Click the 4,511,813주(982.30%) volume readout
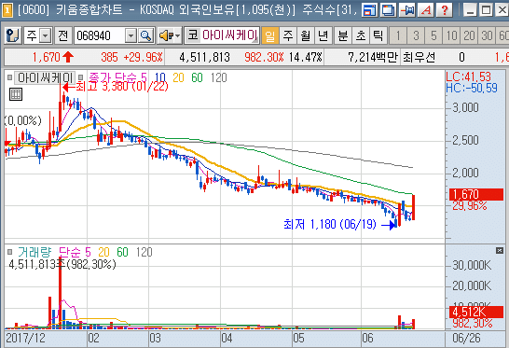Image resolution: width=509 pixels, height=348 pixels. pyautogui.click(x=62, y=264)
